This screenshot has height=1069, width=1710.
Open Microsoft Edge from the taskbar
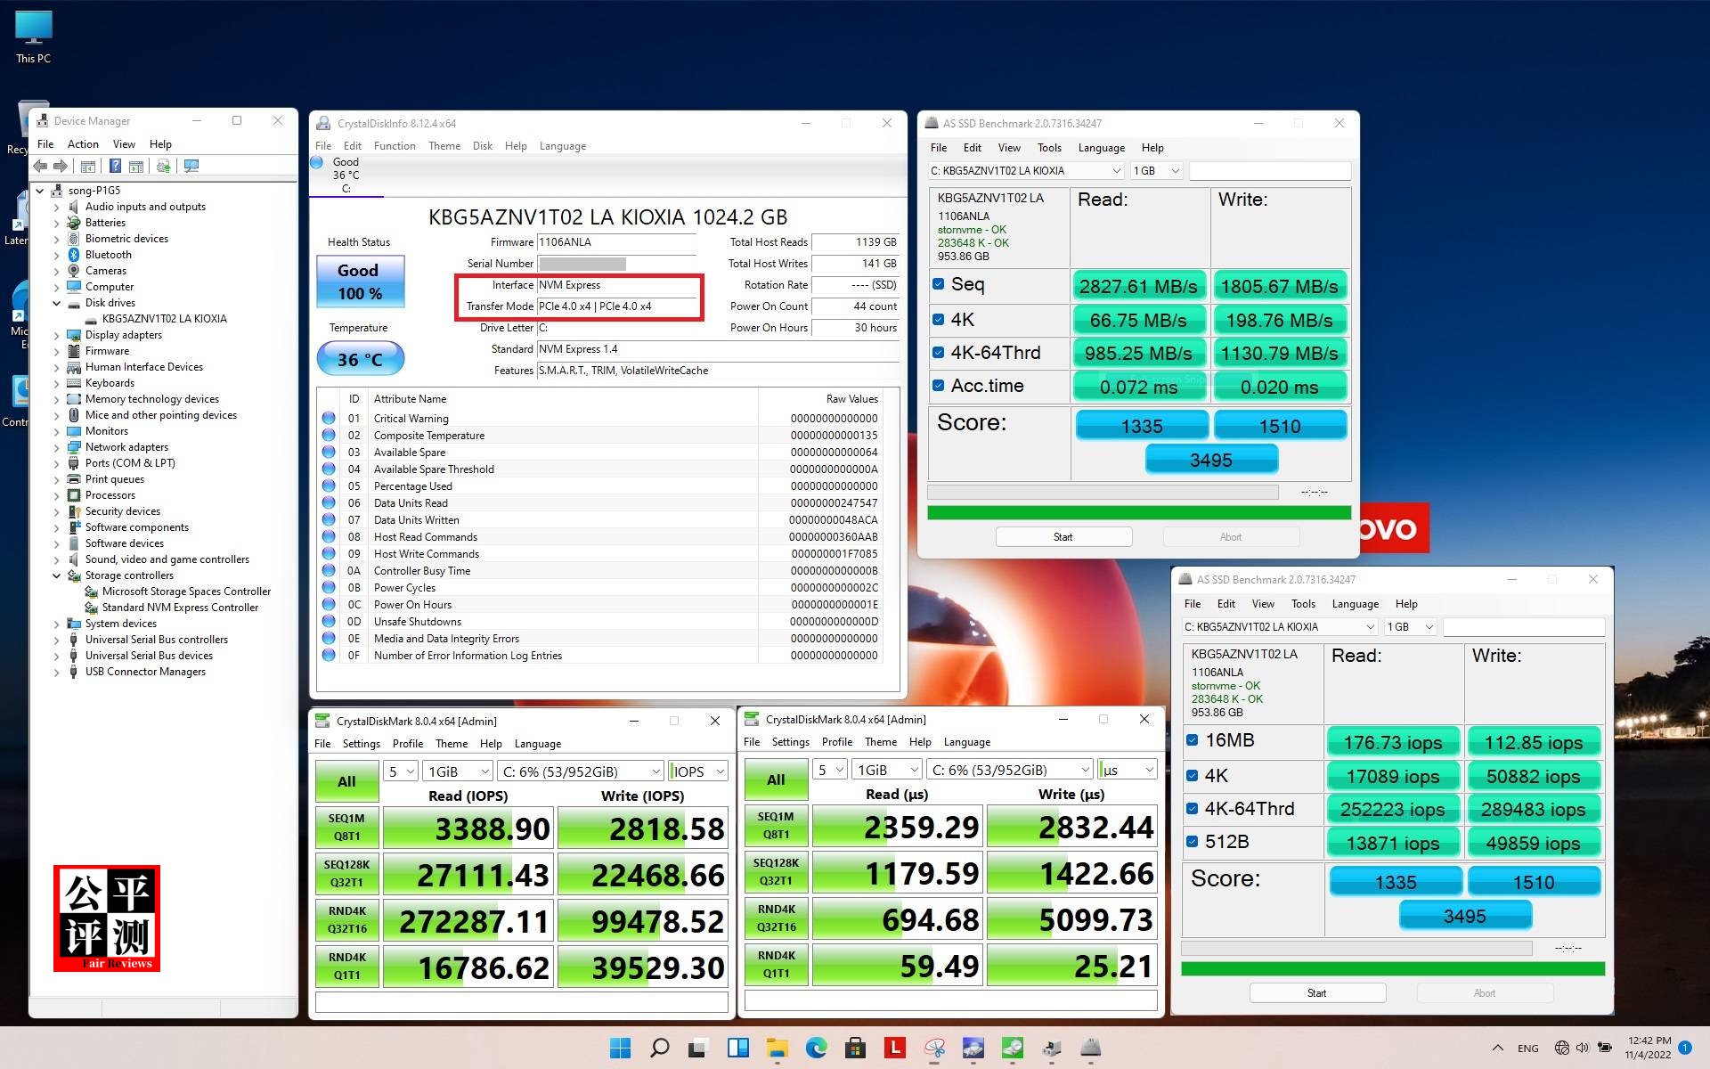[816, 1048]
